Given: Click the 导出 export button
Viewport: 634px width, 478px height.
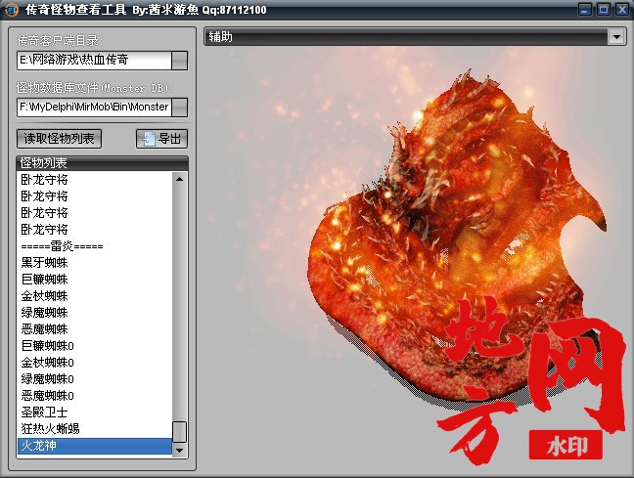Looking at the screenshot, I should (161, 139).
